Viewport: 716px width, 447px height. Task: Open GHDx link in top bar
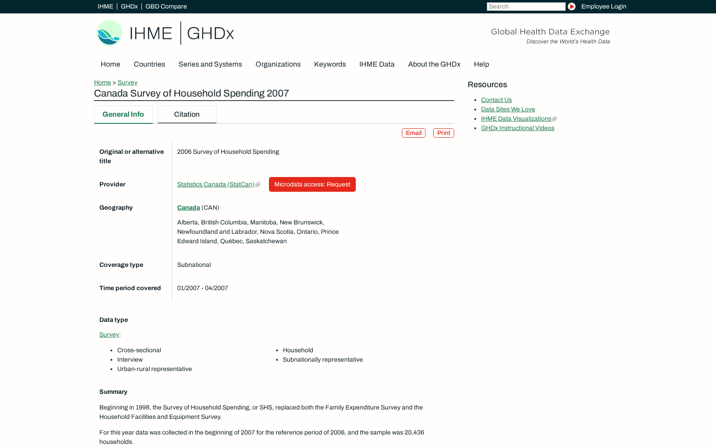(129, 6)
